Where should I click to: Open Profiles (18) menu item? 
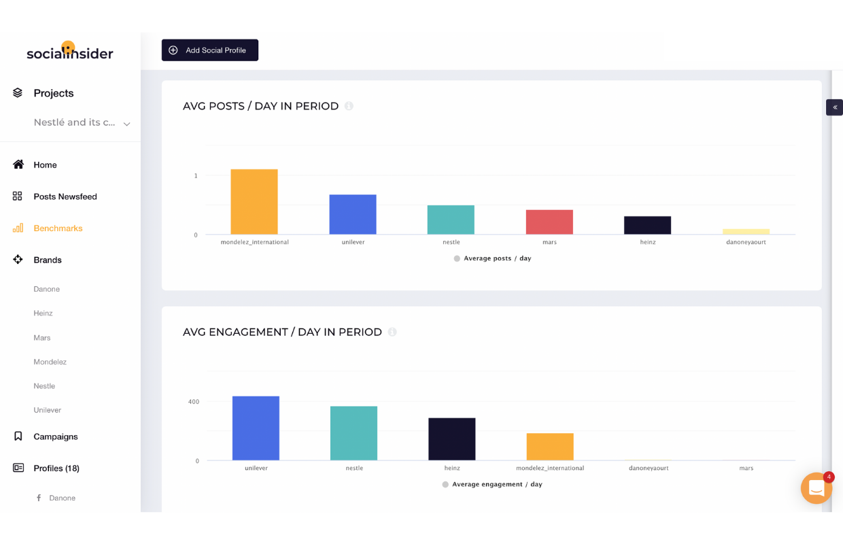(x=56, y=469)
